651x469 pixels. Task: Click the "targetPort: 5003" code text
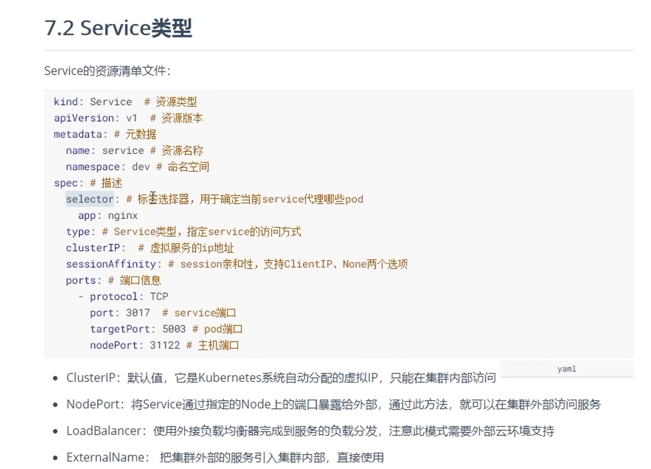click(138, 329)
